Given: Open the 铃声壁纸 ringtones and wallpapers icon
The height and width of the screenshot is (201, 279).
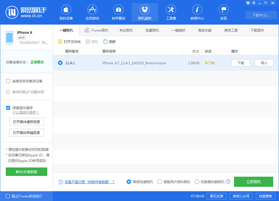Looking at the screenshot, I should pos(118,10).
